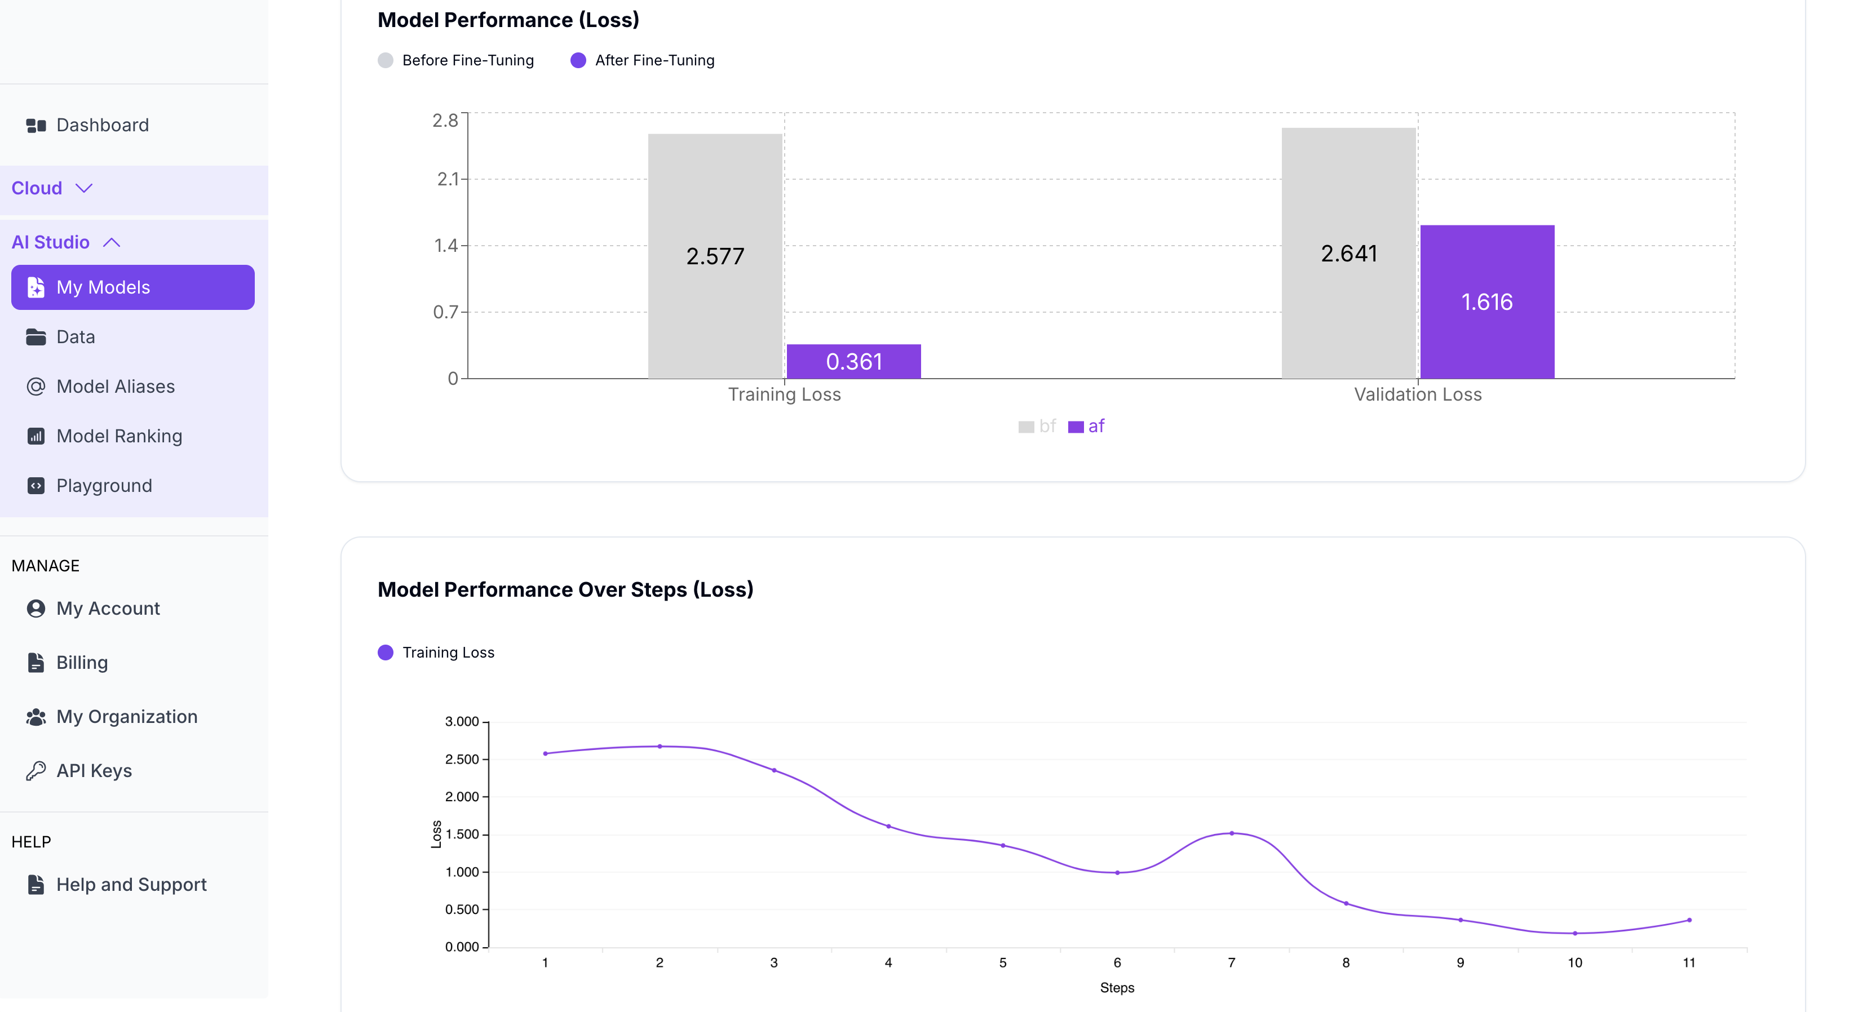
Task: Open the Playground code icon
Action: [36, 486]
